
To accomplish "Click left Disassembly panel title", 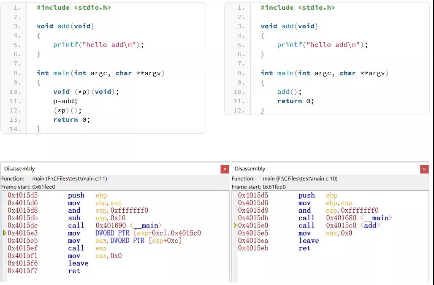I will pos(19,169).
